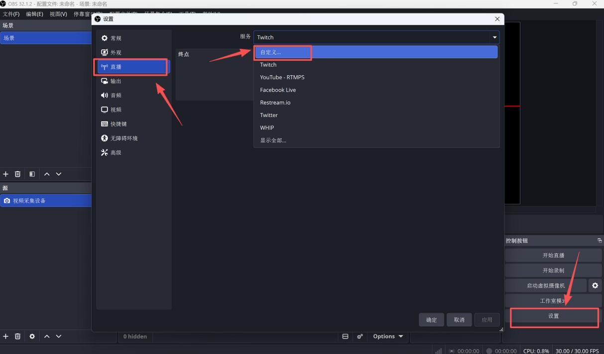Collapse the 服务 dropdown arrow showing Twitch
The height and width of the screenshot is (354, 604).
click(x=494, y=37)
